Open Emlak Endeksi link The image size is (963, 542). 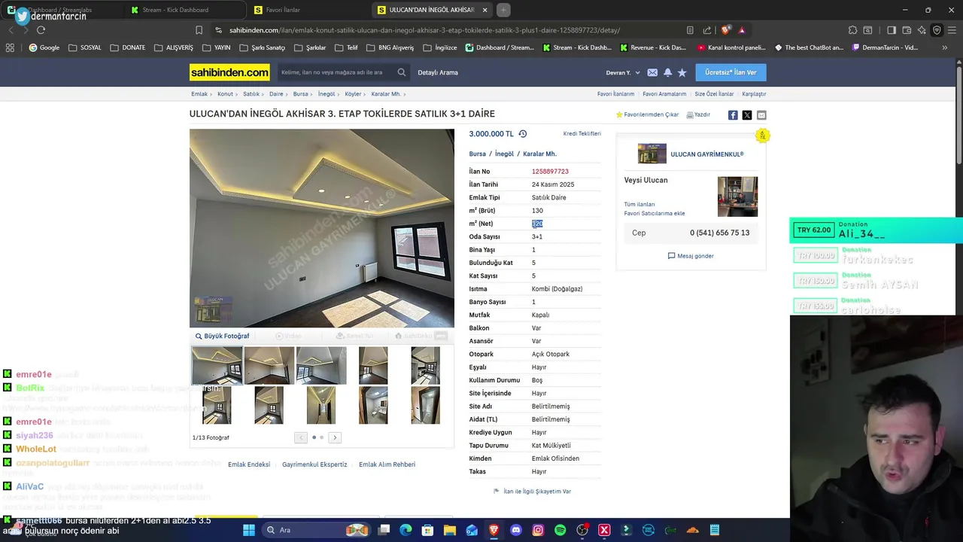pos(249,464)
